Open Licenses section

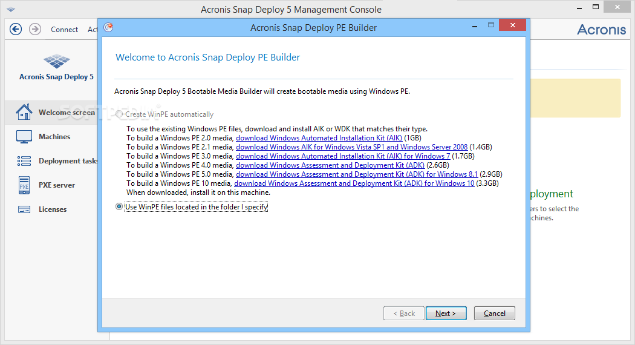(53, 209)
